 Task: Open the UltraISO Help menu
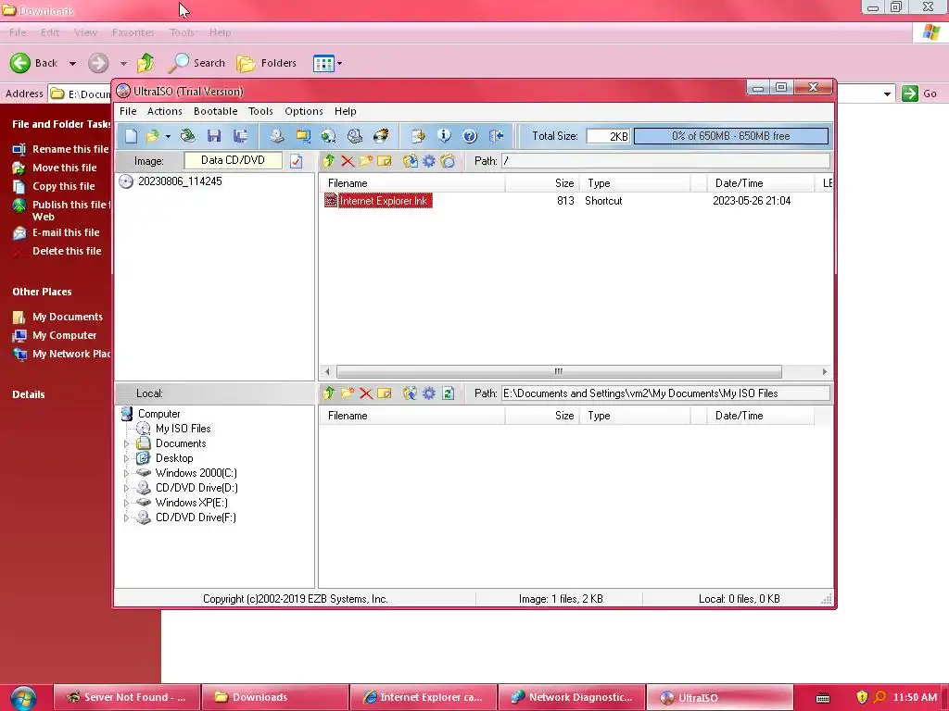[346, 111]
